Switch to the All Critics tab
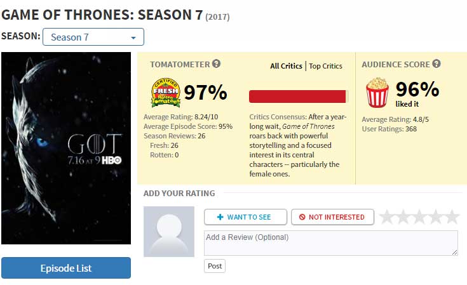 (286, 66)
